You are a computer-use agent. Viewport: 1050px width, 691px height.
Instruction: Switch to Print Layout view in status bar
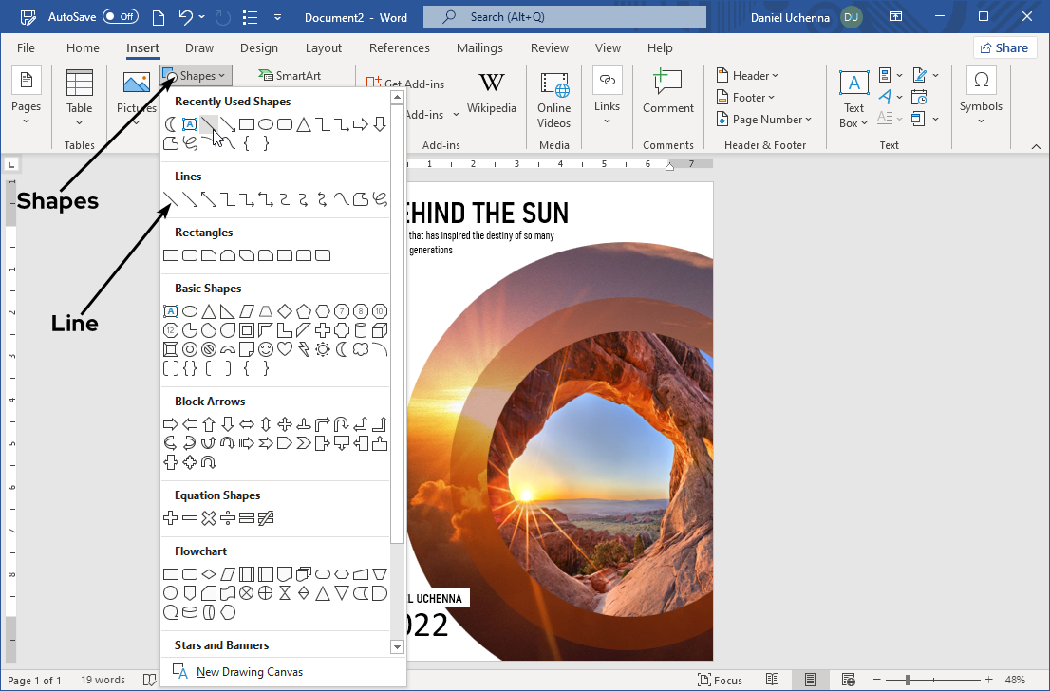pos(810,680)
